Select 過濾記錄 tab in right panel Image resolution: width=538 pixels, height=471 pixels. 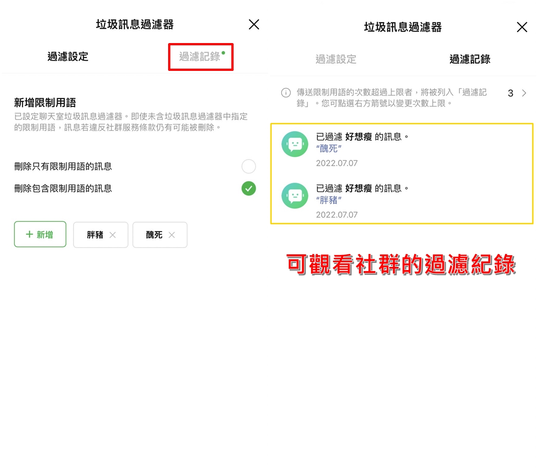click(x=470, y=59)
